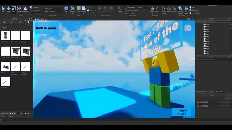
Task: Choose the Select tool in the ribbon
Action: point(3,9)
